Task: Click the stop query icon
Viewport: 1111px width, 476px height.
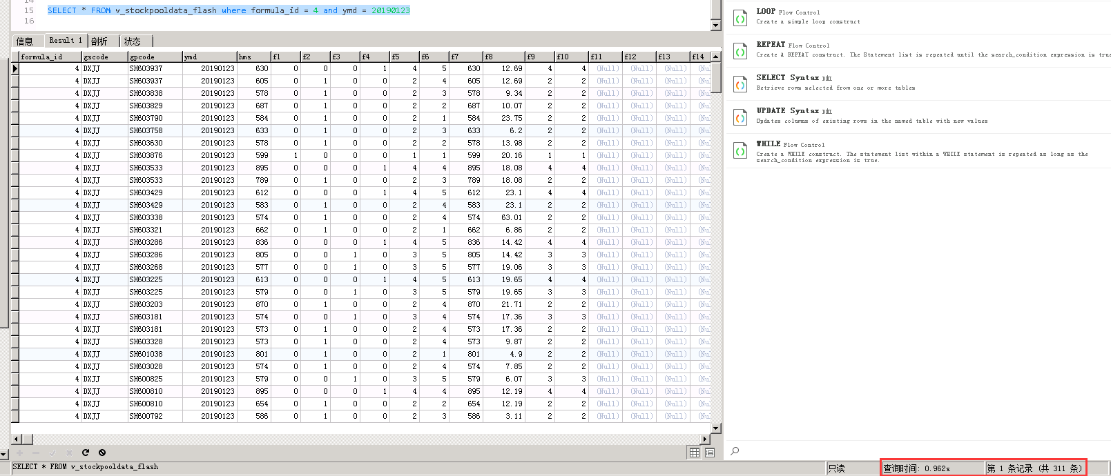Action: tap(102, 453)
